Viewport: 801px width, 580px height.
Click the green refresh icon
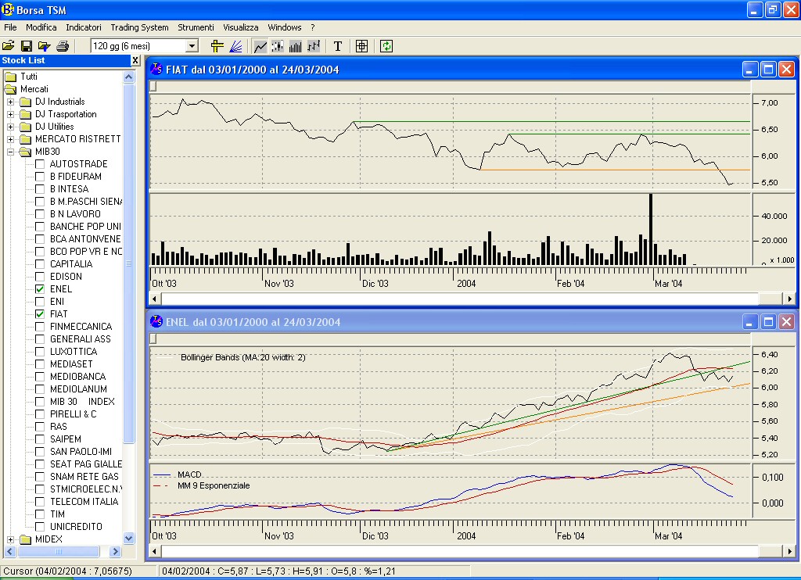386,46
